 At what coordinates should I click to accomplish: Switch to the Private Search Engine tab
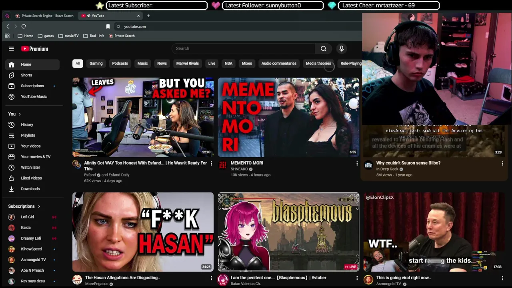(x=44, y=16)
